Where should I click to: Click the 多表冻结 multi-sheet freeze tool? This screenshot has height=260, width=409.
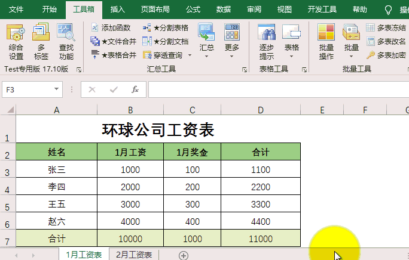coord(386,28)
